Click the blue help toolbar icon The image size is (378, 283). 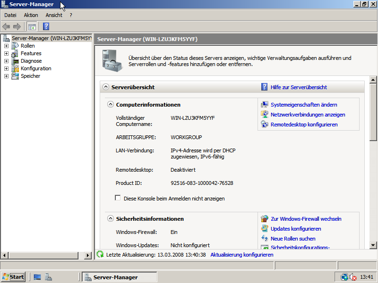click(46, 26)
